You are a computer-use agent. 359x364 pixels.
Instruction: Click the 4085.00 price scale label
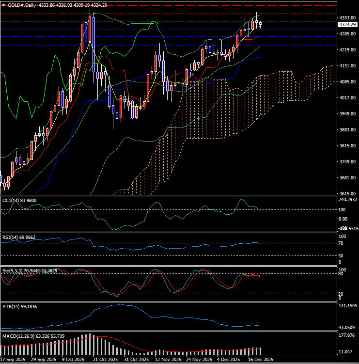[x=347, y=81]
